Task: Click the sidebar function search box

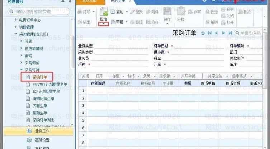Action: point(39,11)
